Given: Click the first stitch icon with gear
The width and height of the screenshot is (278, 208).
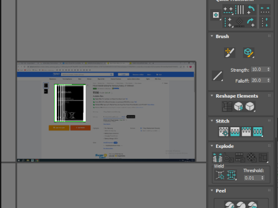Looking at the screenshot, I should pyautogui.click(x=224, y=132).
